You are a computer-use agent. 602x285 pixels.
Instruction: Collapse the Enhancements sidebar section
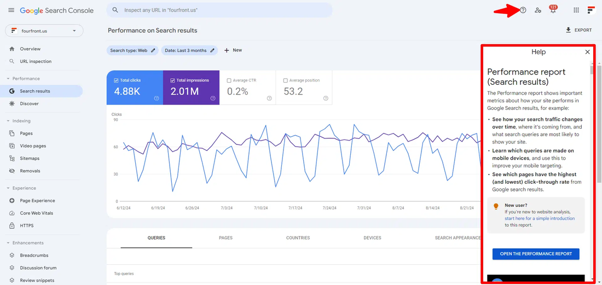coord(8,243)
